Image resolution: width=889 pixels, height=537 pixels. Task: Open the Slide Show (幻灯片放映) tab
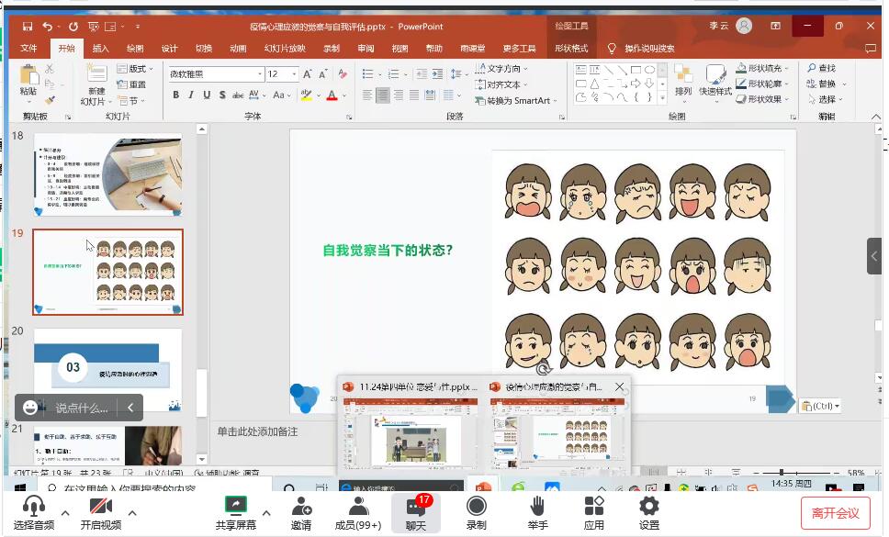pyautogui.click(x=285, y=49)
